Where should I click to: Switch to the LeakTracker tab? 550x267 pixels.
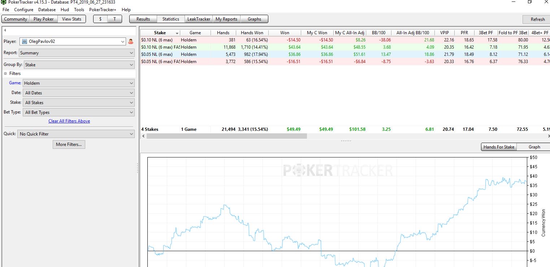(199, 19)
